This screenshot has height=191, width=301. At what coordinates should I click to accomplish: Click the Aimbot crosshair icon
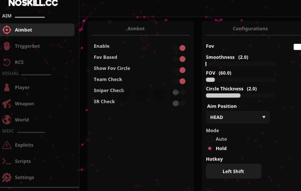click(x=7, y=30)
